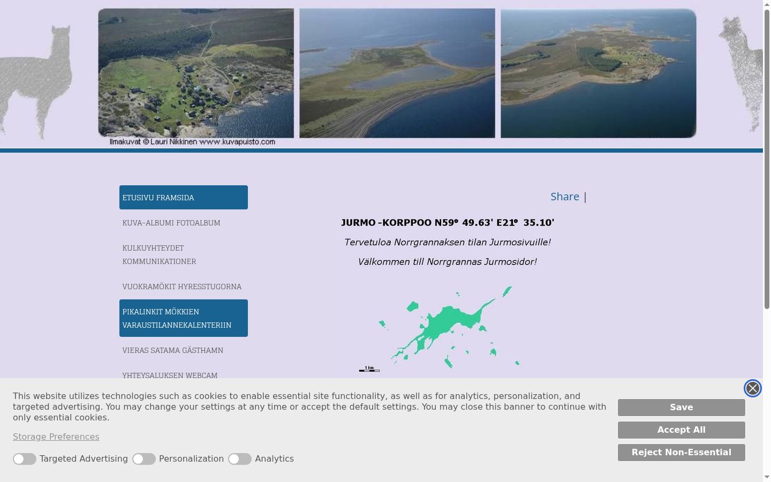This screenshot has height=482, width=771.
Task: Click 'Välkommen till Norrgrannas Jurmosidor!' text
Action: pos(448,262)
